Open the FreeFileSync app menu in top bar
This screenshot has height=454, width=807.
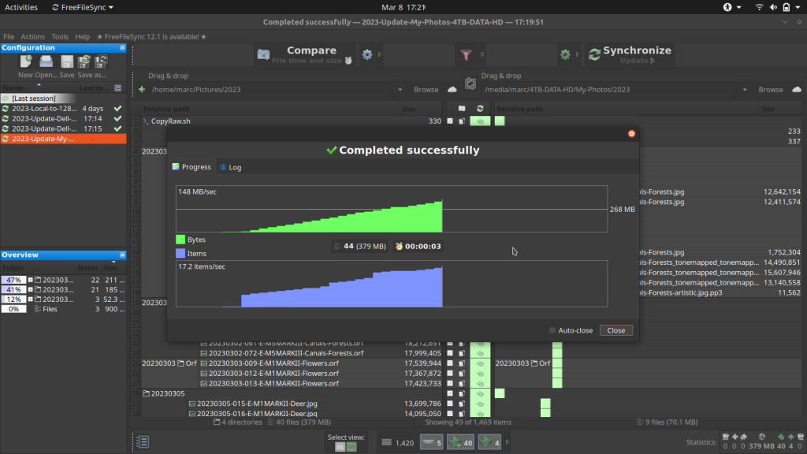(82, 7)
